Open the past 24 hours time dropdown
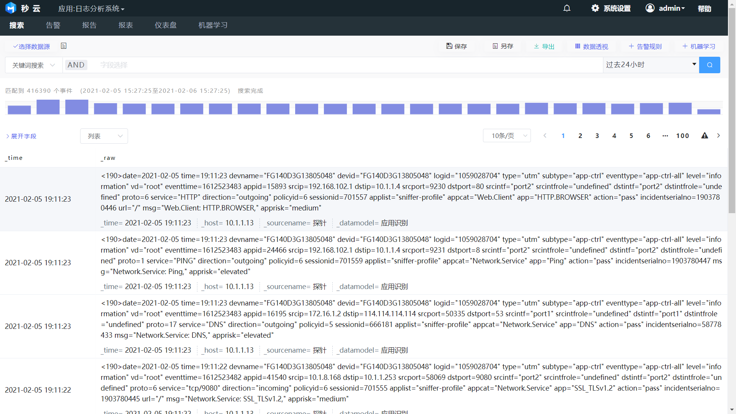The width and height of the screenshot is (736, 414). 651,65
